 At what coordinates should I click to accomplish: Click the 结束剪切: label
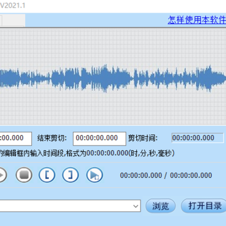[x=52, y=138]
